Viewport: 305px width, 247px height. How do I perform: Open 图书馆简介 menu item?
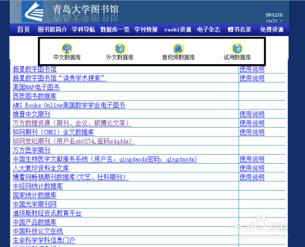tap(52, 29)
